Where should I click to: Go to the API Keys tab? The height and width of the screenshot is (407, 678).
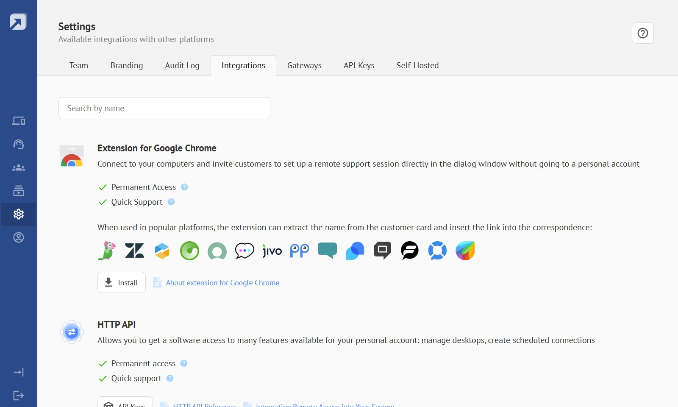(359, 66)
